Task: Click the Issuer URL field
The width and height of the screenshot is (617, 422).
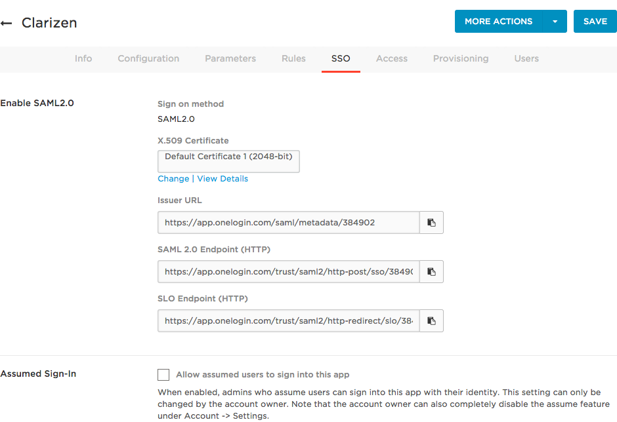Action: [x=288, y=222]
